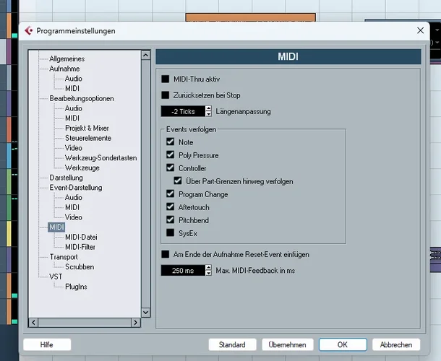This screenshot has width=441, height=361.
Task: Open MIDI under Bearbeitungsoptionen
Action: 72,118
